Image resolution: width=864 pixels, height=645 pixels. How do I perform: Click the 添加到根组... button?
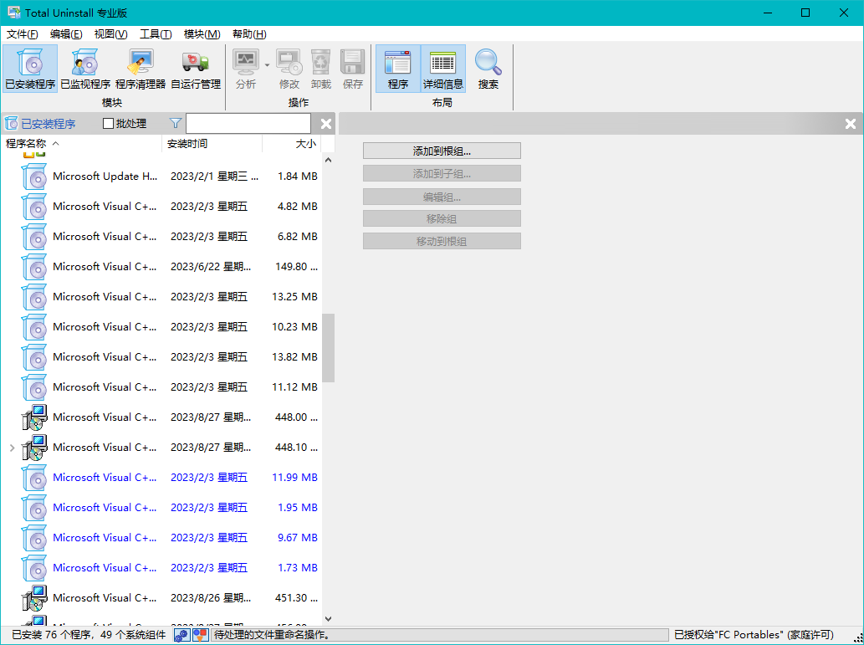[x=442, y=151]
